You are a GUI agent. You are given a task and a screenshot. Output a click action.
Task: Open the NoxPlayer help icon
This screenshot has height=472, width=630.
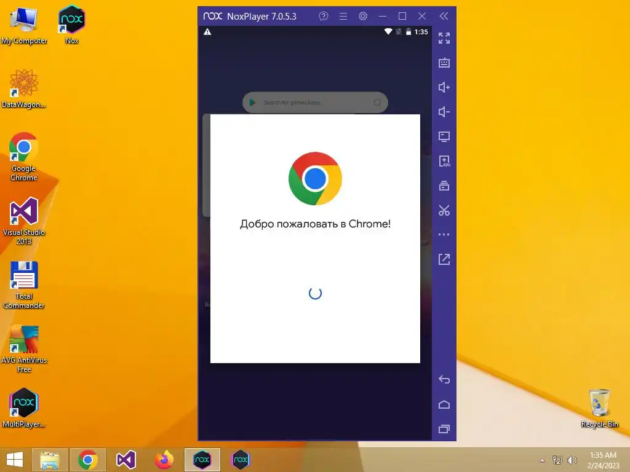324,16
